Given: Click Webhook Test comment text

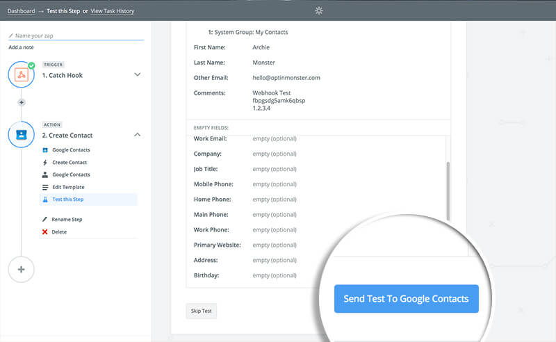Looking at the screenshot, I should tap(272, 93).
